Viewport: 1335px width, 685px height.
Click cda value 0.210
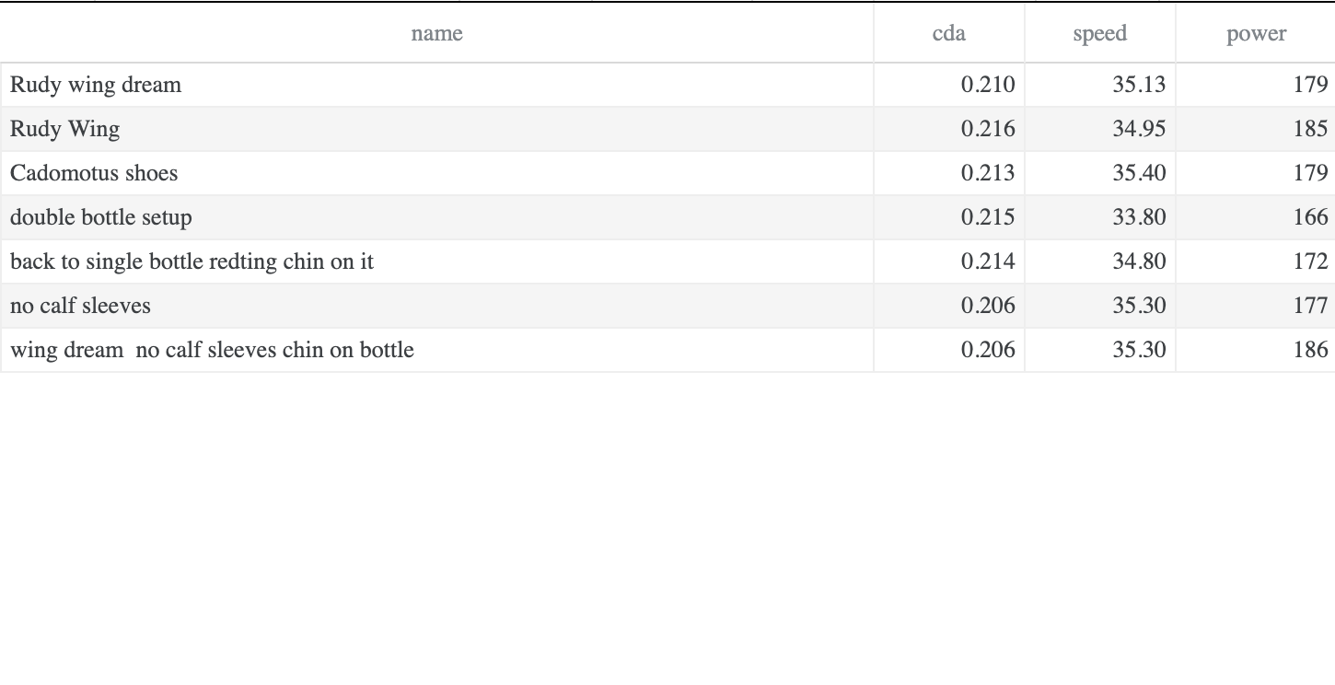[987, 85]
